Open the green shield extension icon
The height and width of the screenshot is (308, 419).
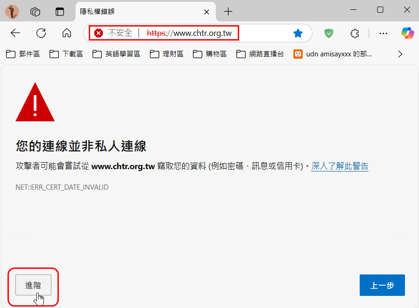[x=329, y=33]
